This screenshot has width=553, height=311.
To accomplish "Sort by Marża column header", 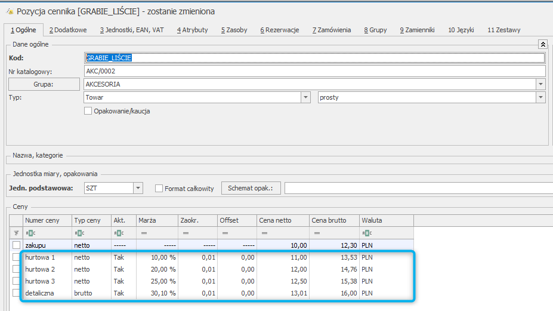I will [x=157, y=220].
